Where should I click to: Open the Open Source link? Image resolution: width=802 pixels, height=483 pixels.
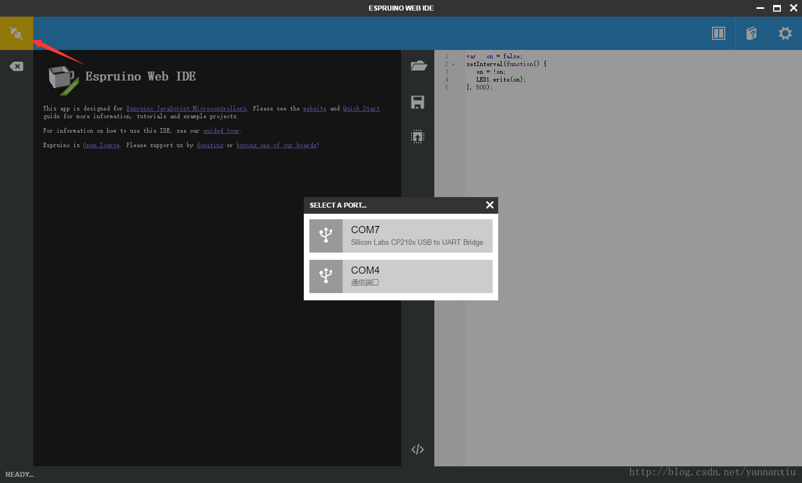pos(101,145)
